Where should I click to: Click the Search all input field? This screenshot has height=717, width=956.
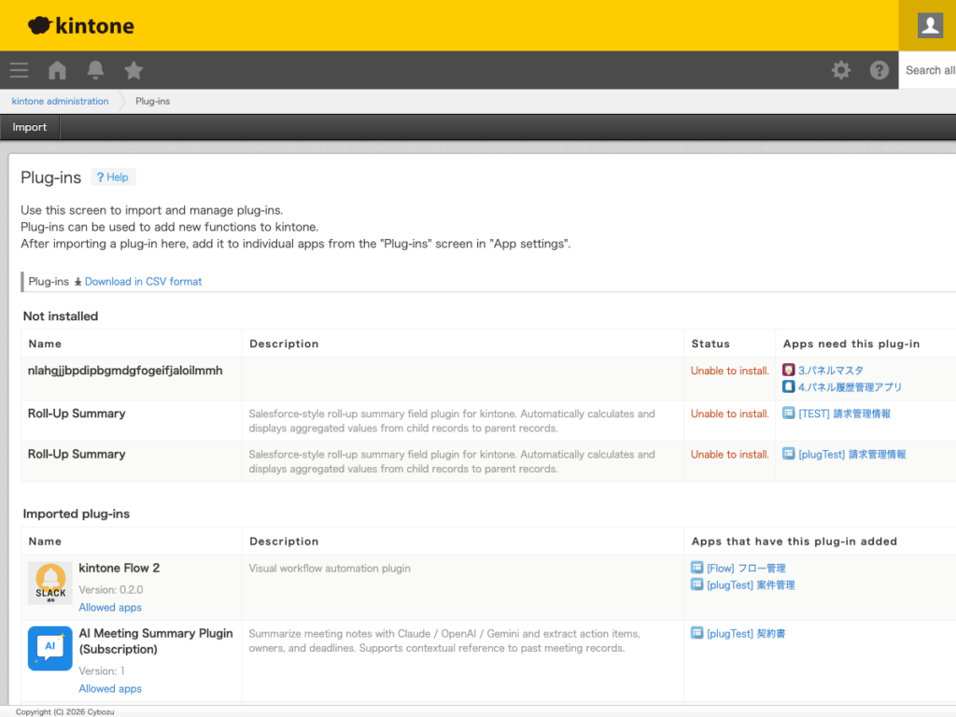(x=929, y=70)
